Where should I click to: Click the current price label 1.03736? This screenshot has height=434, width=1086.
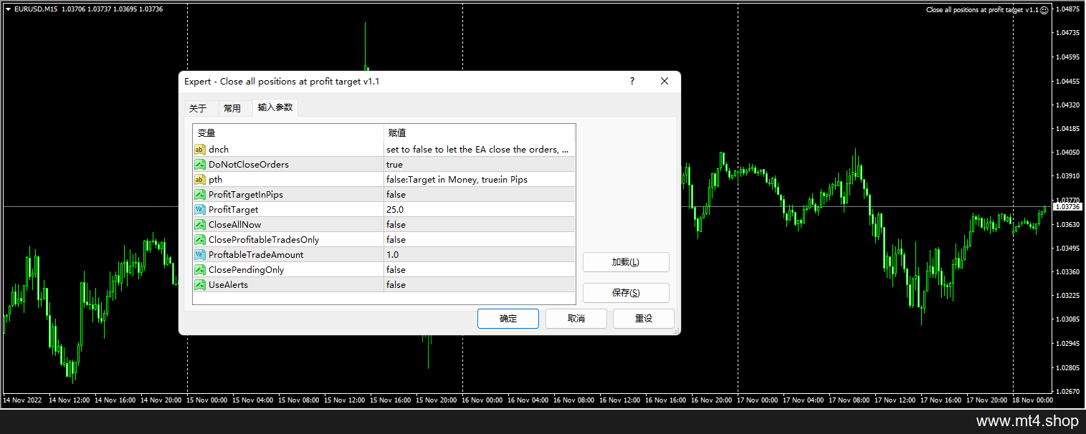click(1067, 207)
